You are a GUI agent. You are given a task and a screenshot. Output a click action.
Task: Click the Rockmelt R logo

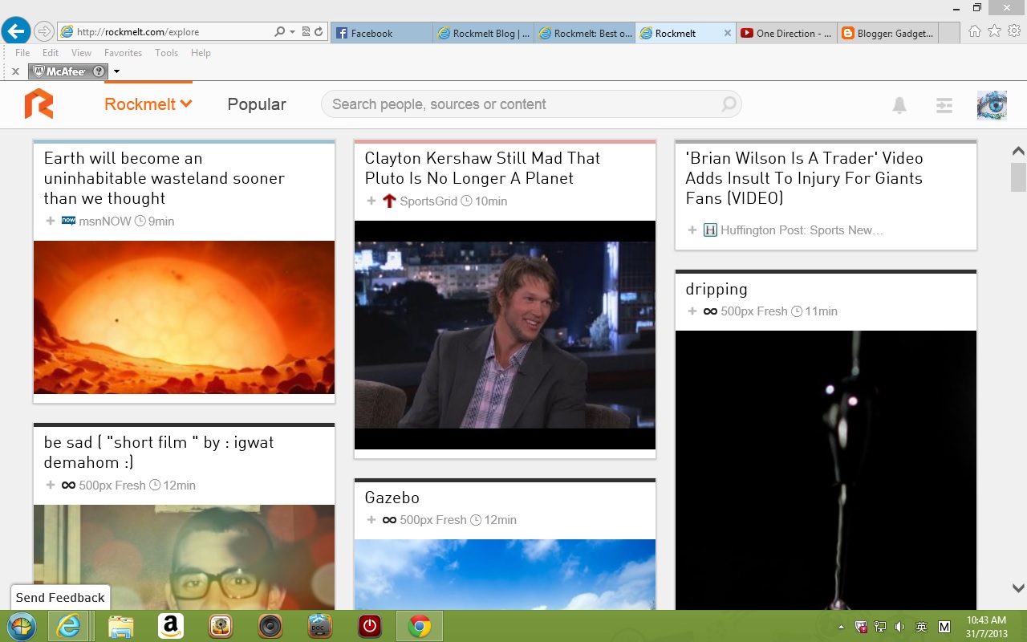pos(39,104)
